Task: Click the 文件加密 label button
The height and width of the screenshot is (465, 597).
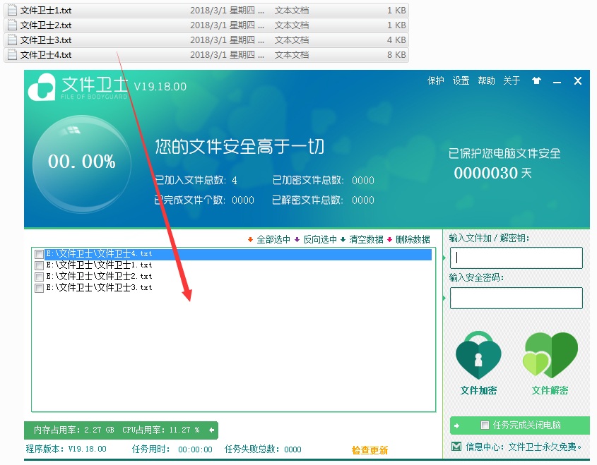Action: [478, 390]
